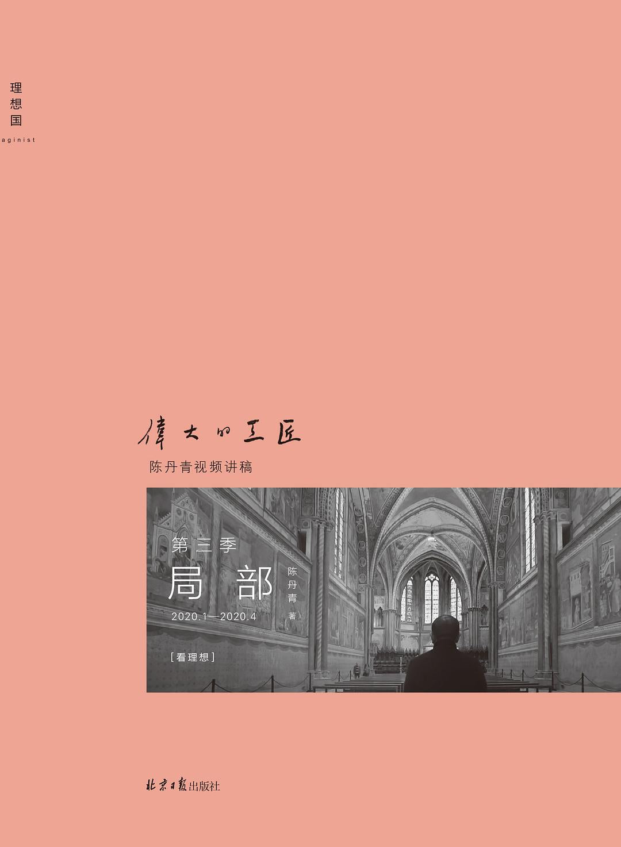Click the bracketed [看理想] label

(193, 657)
